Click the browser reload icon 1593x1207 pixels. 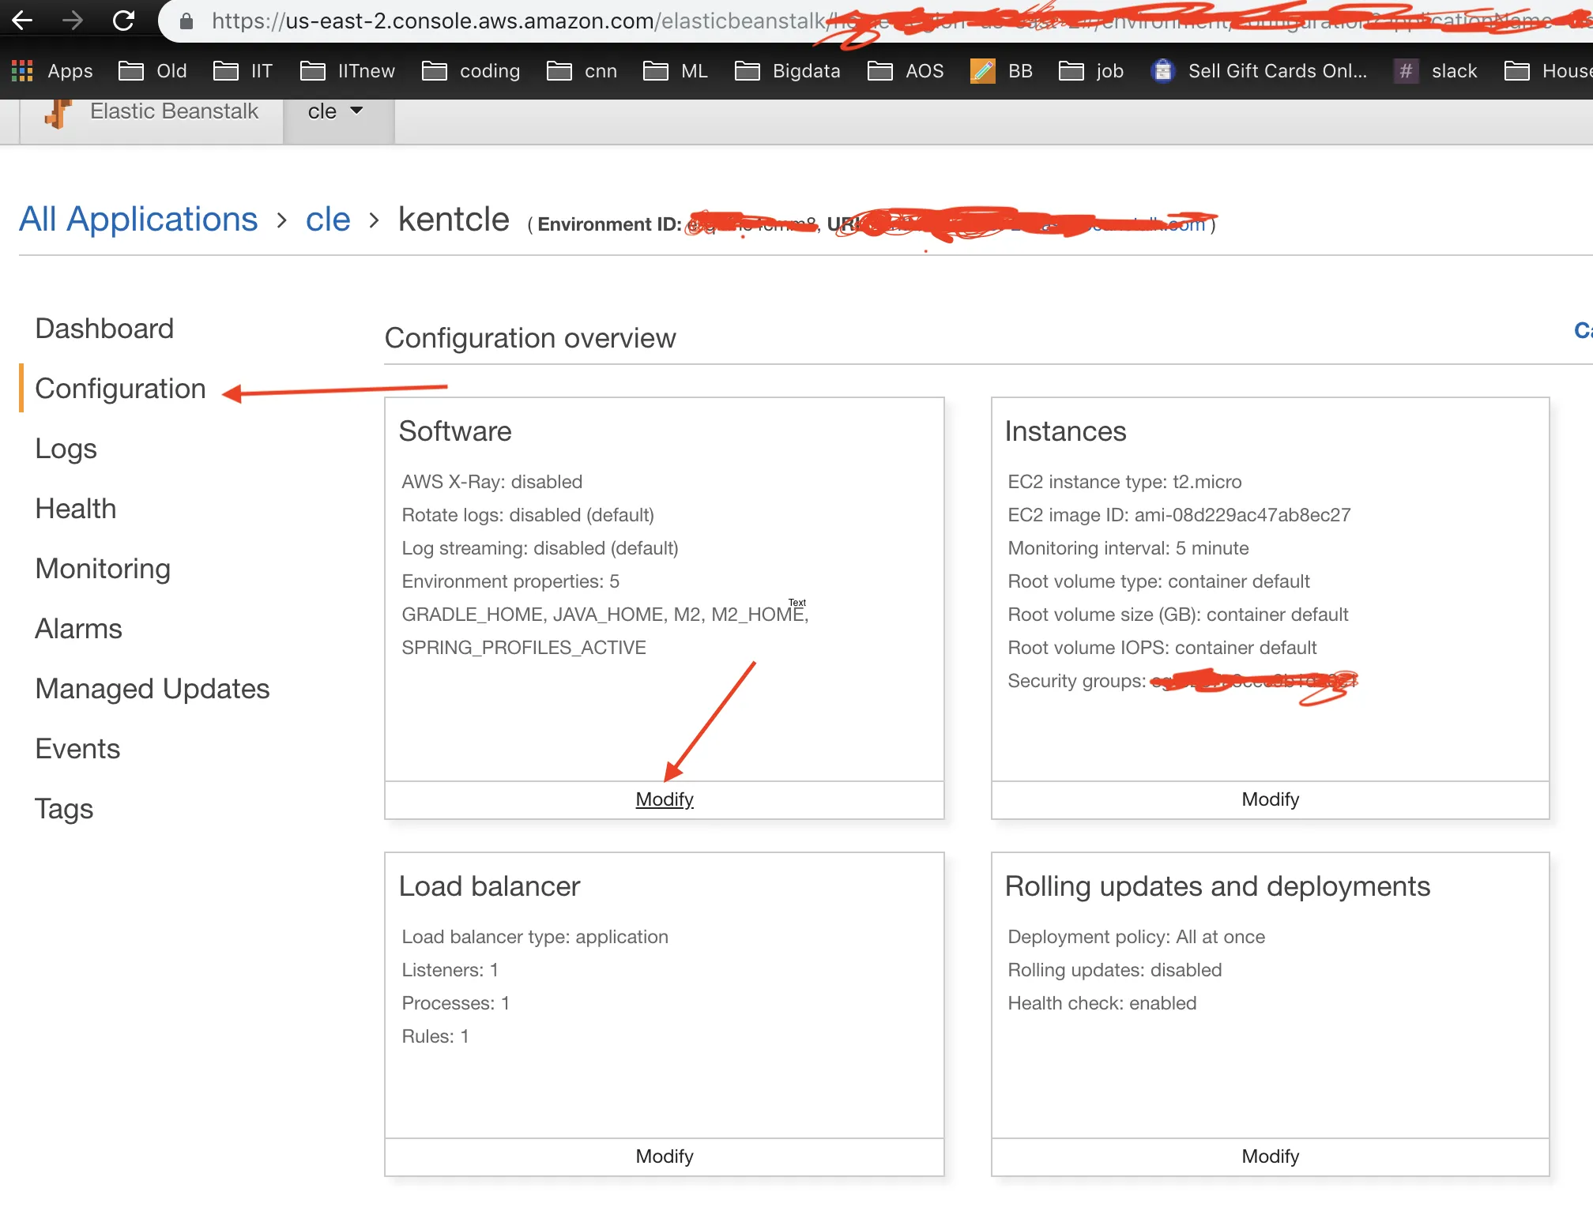pos(123,21)
